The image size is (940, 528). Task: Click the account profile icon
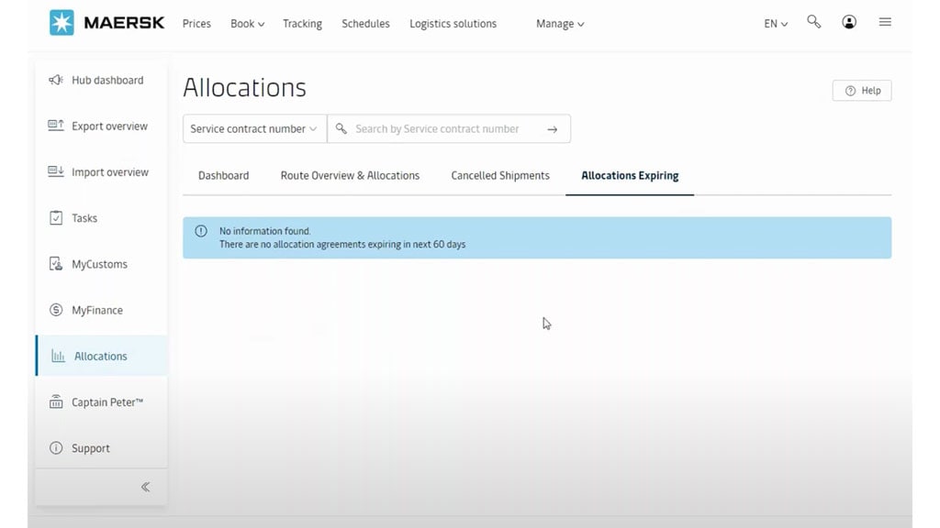pyautogui.click(x=849, y=21)
